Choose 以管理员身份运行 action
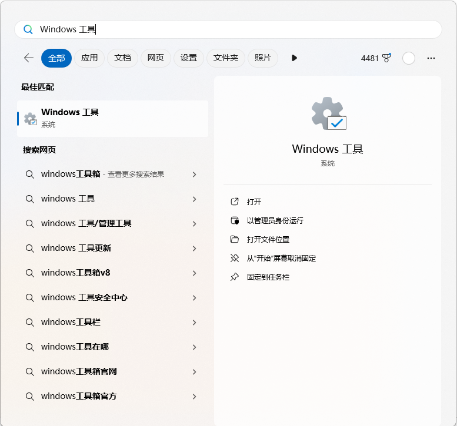Image resolution: width=457 pixels, height=426 pixels. pos(275,221)
